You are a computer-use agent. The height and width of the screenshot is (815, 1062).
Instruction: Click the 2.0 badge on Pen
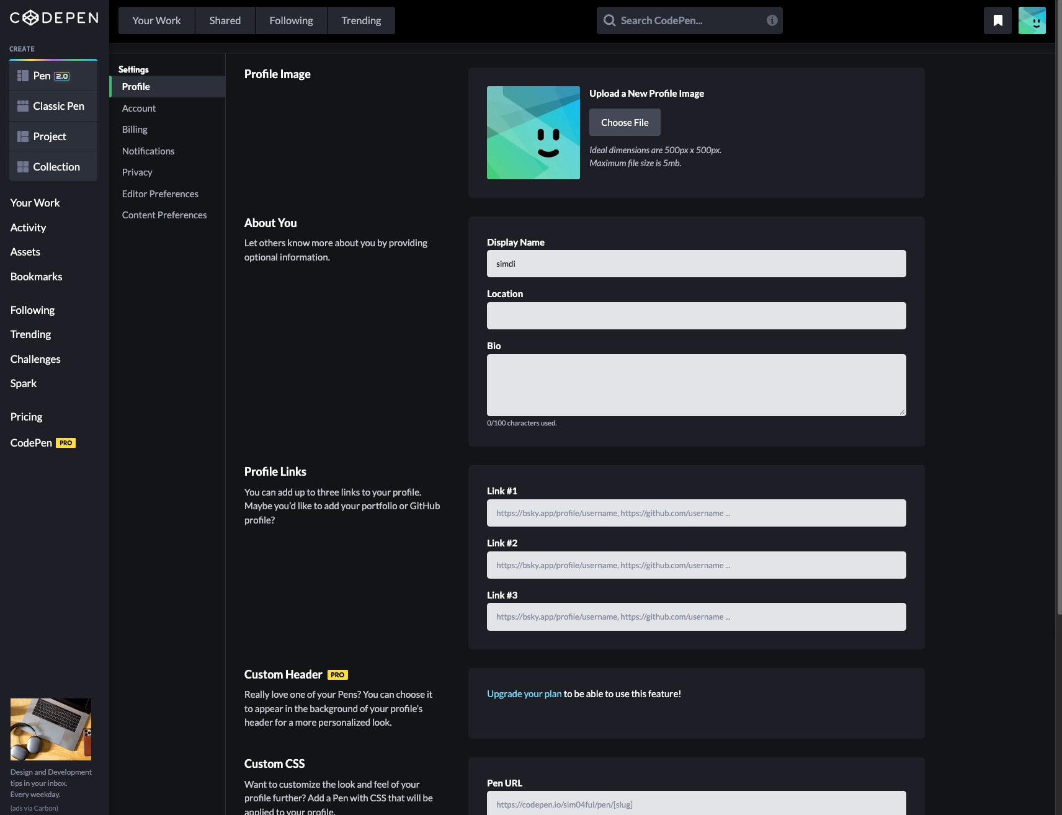pos(62,76)
